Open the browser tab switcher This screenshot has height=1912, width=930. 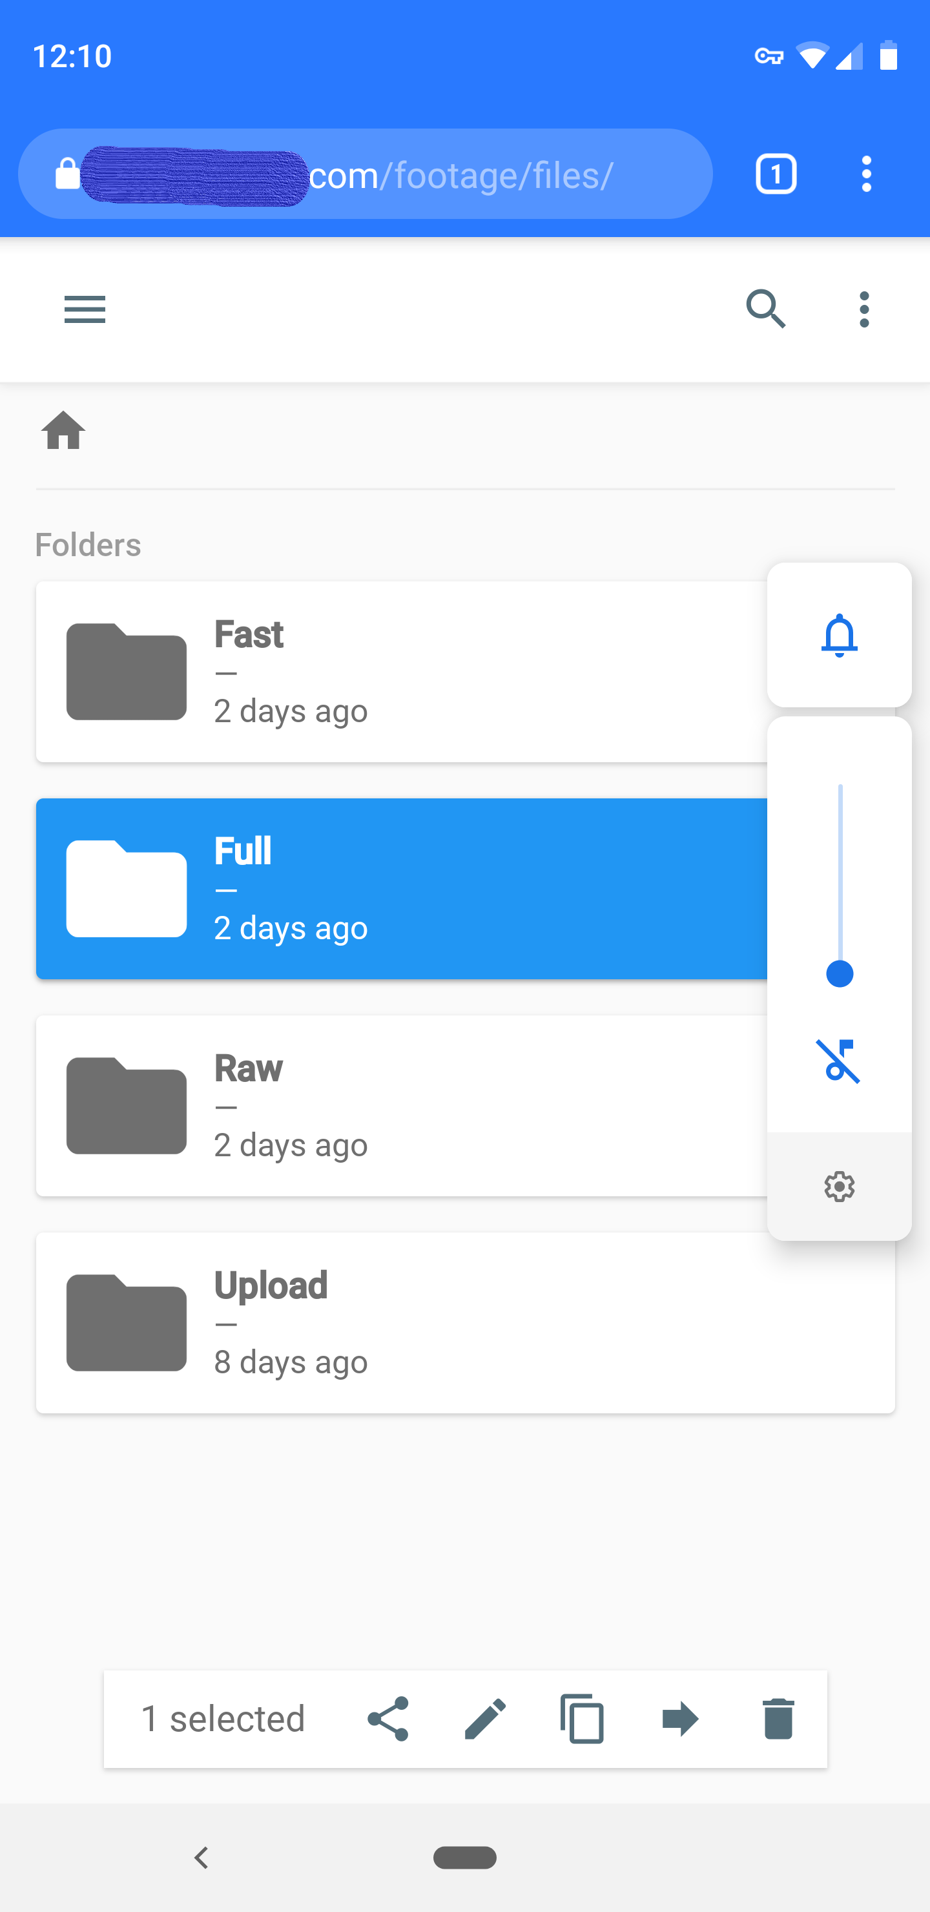pyautogui.click(x=776, y=174)
